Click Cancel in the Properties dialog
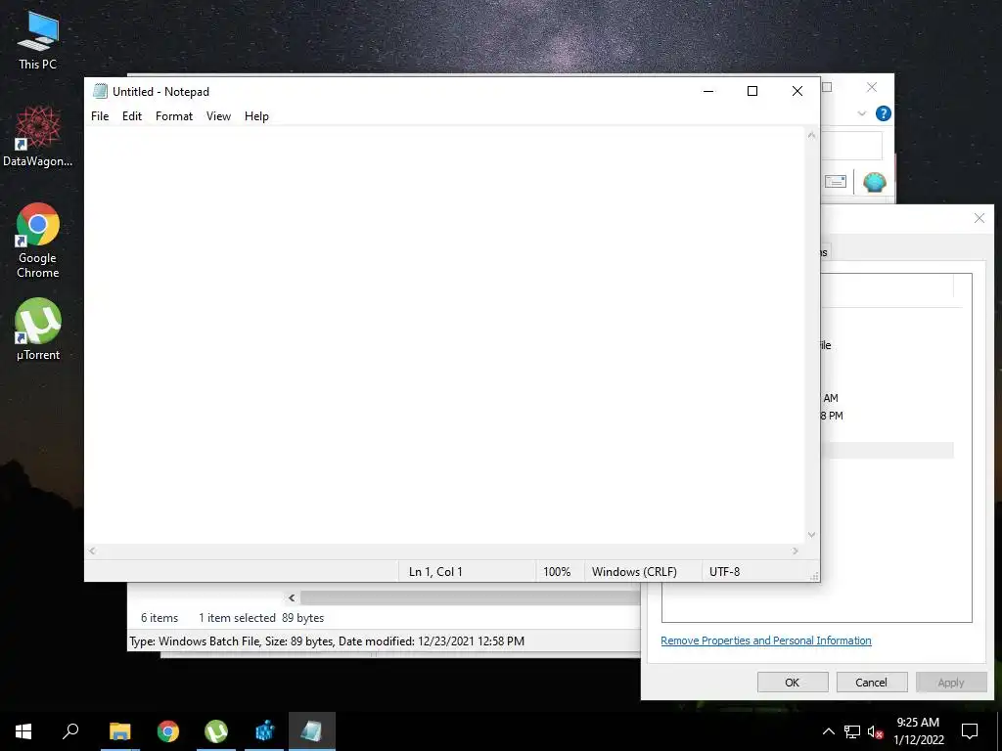Viewport: 1002px width, 751px height. click(872, 682)
